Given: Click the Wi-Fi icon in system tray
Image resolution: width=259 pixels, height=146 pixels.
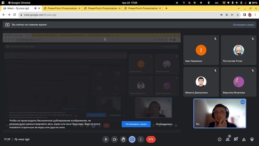Looking at the screenshot, I should point(228,3).
